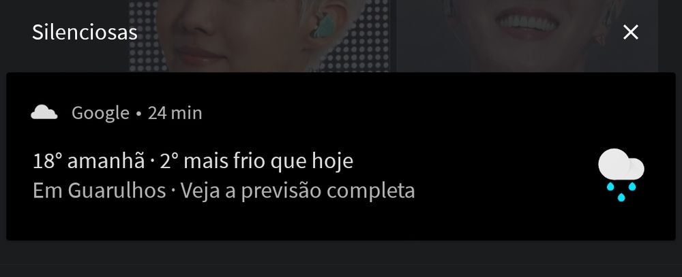This screenshot has width=682, height=277.
Task: Dismiss silent notifications with the X icon
Action: [630, 32]
